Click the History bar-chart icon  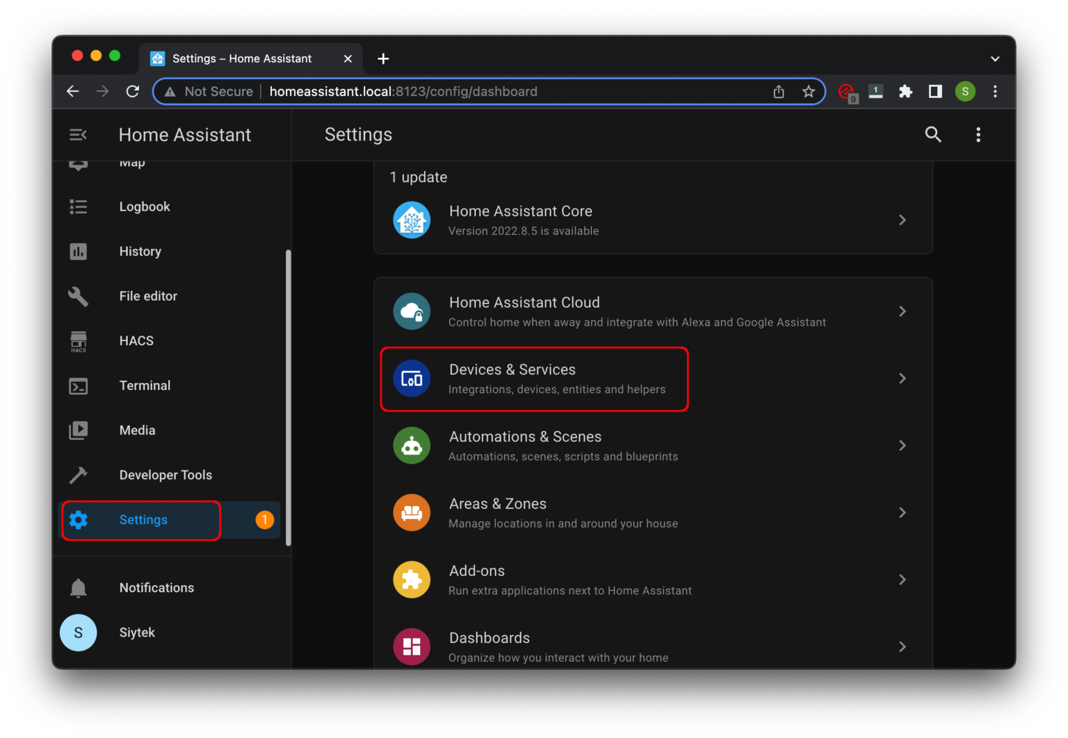pyautogui.click(x=78, y=252)
